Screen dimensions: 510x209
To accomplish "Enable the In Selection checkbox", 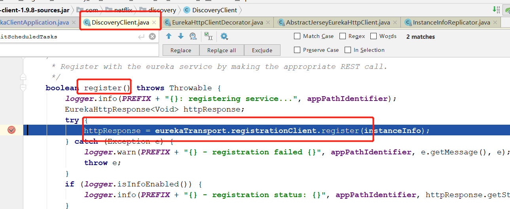I will point(348,50).
